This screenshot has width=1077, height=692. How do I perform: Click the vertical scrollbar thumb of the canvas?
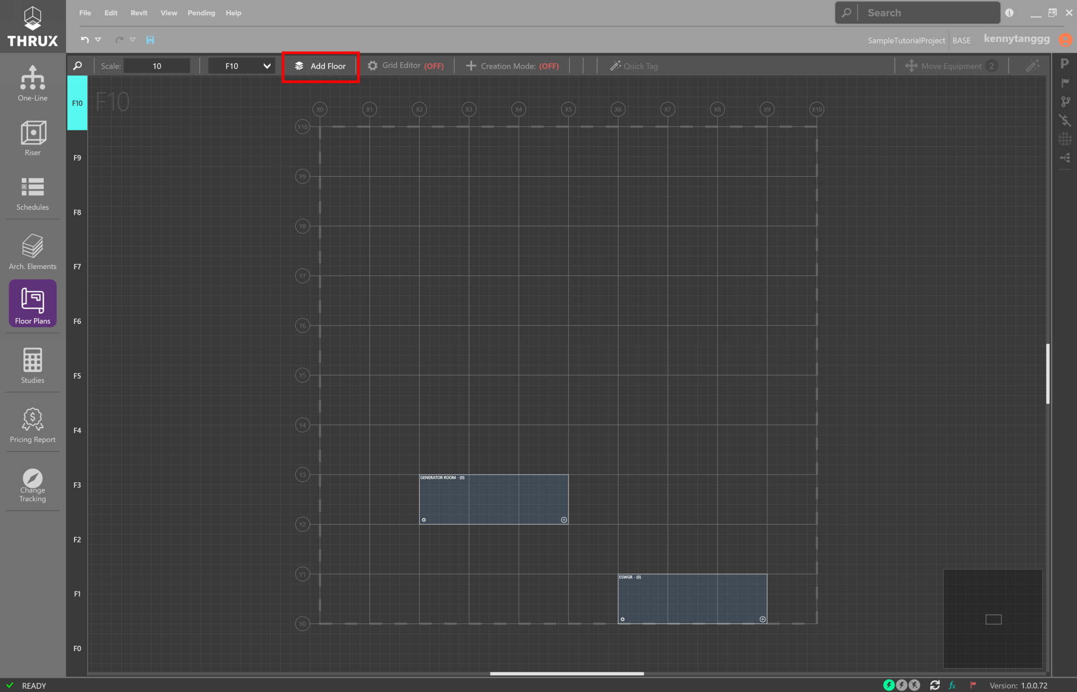1048,374
